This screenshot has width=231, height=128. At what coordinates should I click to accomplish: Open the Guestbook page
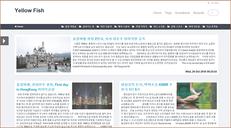(182, 13)
